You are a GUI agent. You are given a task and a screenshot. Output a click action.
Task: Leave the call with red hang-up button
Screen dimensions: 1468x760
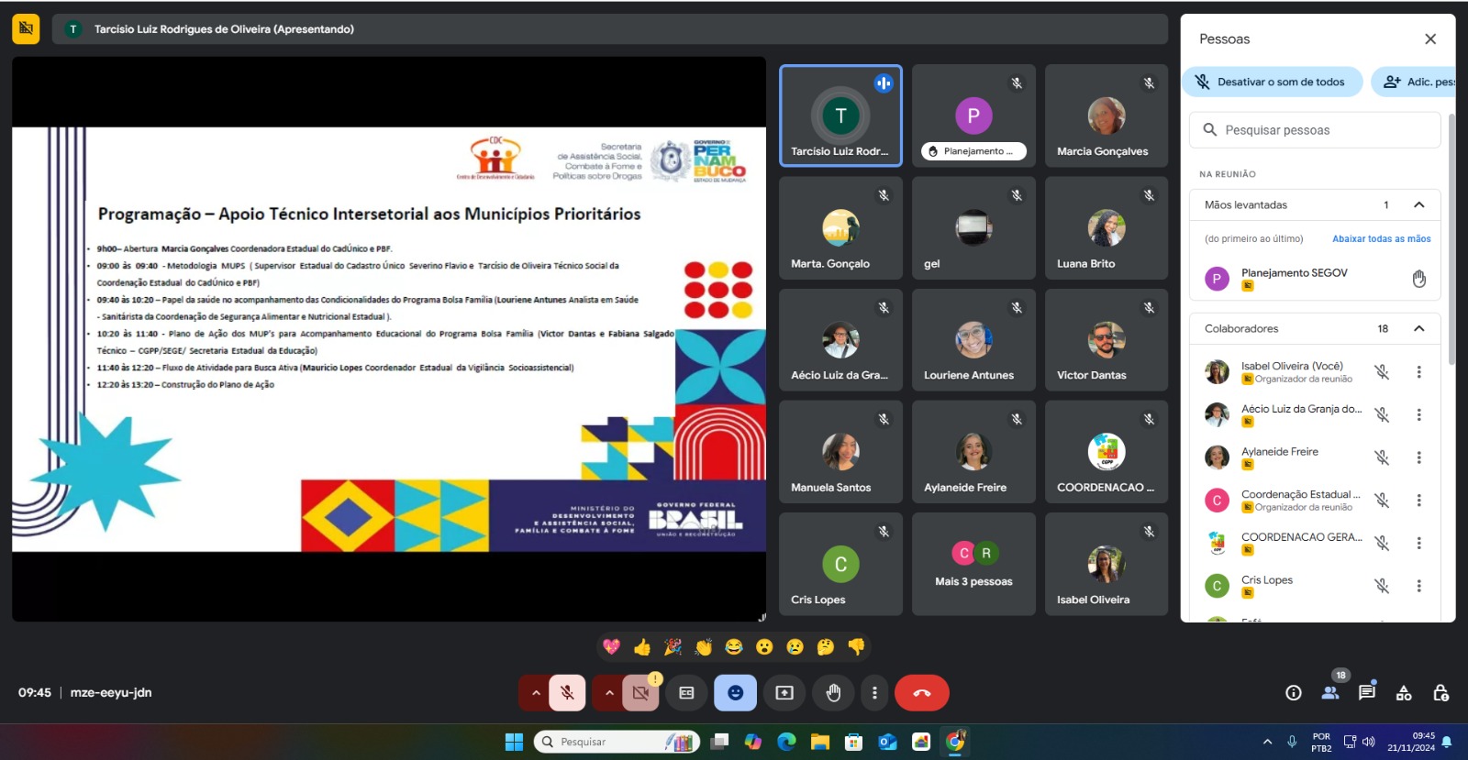point(921,693)
